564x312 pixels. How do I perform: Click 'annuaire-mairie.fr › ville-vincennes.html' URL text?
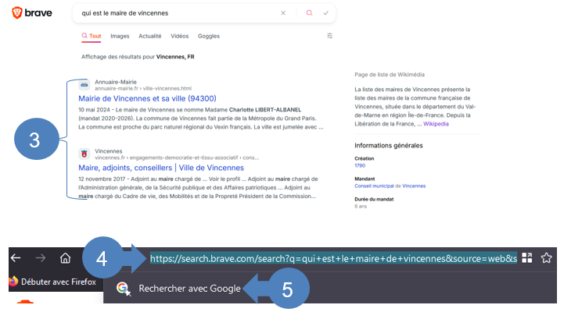pos(143,89)
